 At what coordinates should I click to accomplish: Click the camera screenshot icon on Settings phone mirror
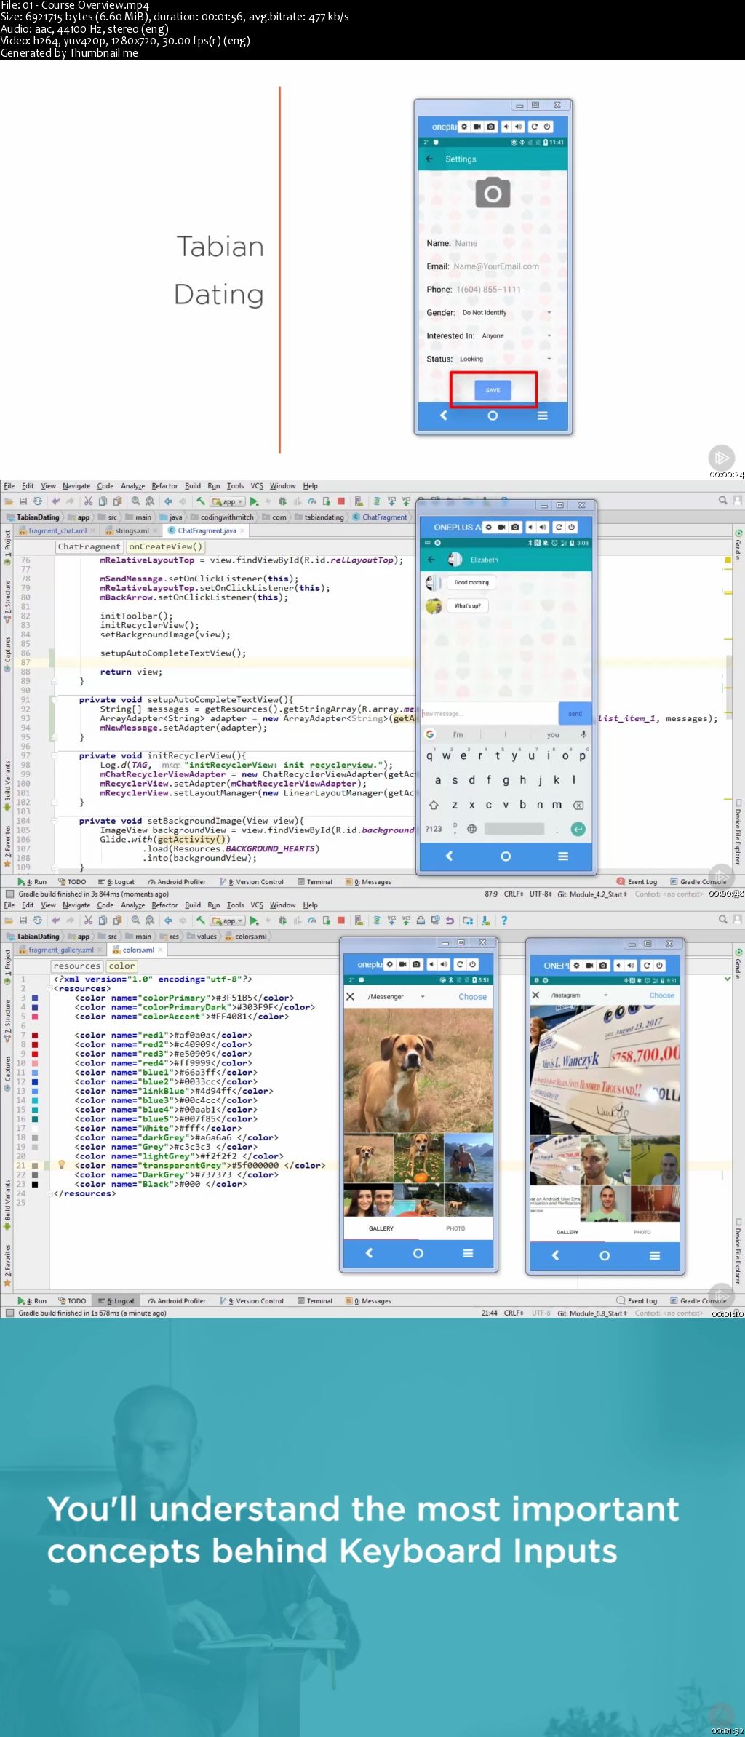490,127
